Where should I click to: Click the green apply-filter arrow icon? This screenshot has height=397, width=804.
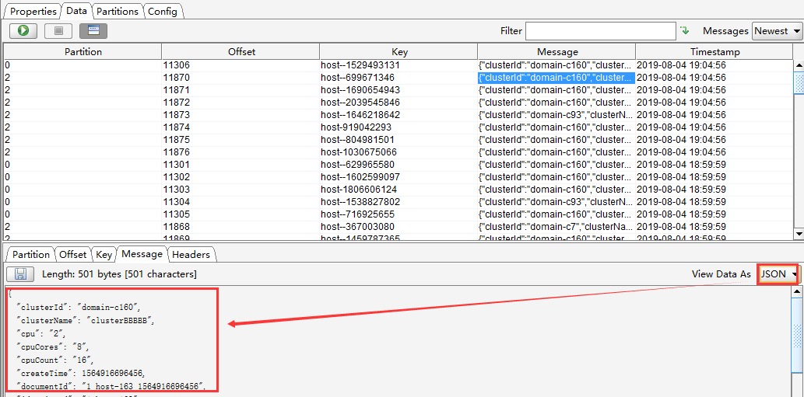(x=684, y=31)
